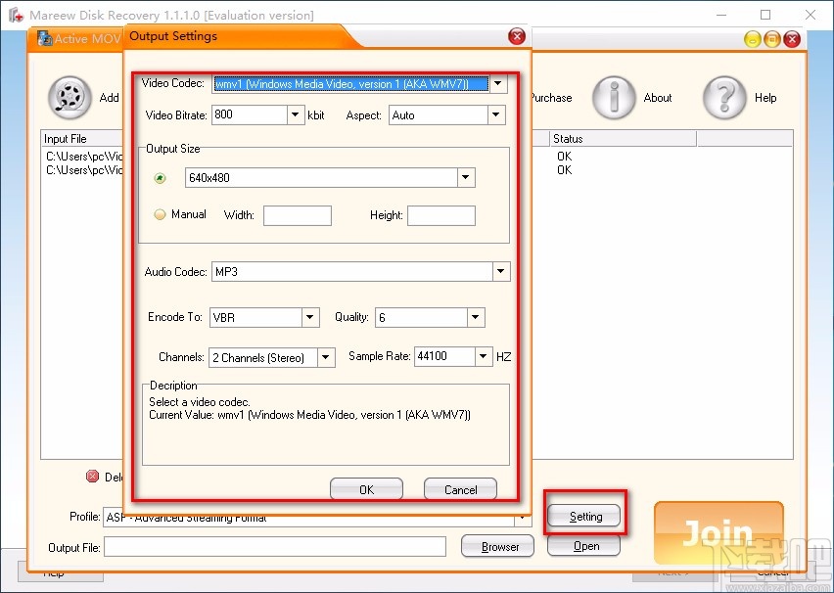
Task: Click the Output File input field
Action: (x=275, y=547)
